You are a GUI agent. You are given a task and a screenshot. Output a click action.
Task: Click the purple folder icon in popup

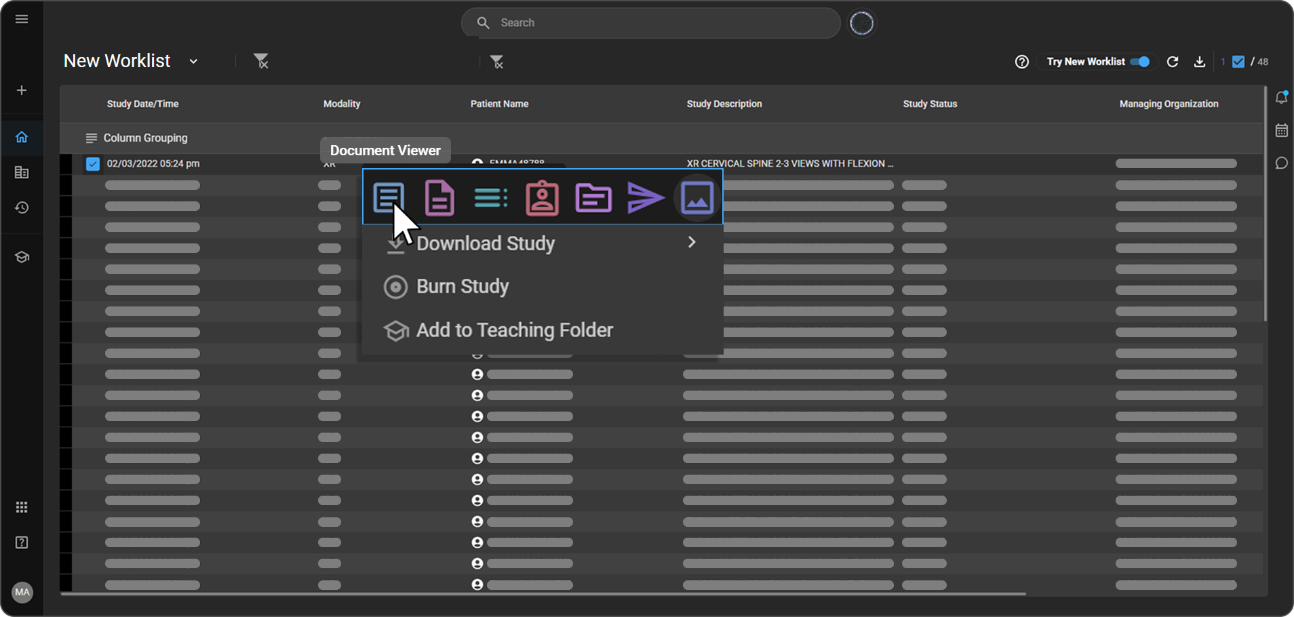pos(593,198)
